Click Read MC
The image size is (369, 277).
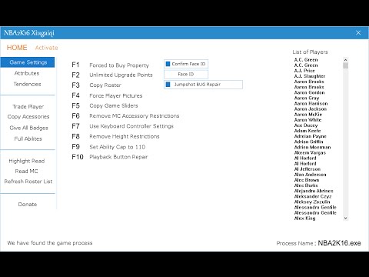tap(26, 171)
